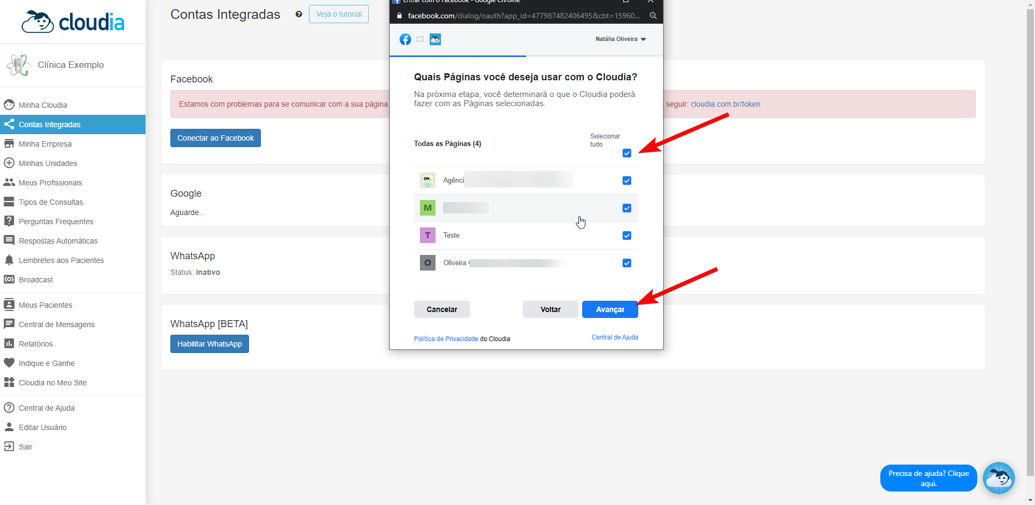Click the page vertical scrollbar down arrow
1035x505 pixels.
[1030, 500]
